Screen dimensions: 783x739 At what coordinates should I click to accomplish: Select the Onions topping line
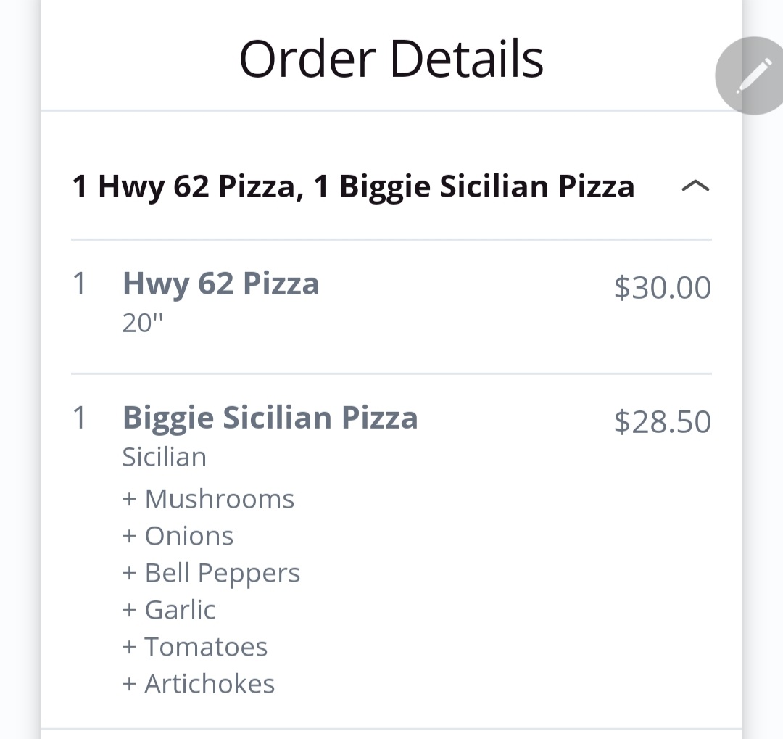click(x=178, y=536)
